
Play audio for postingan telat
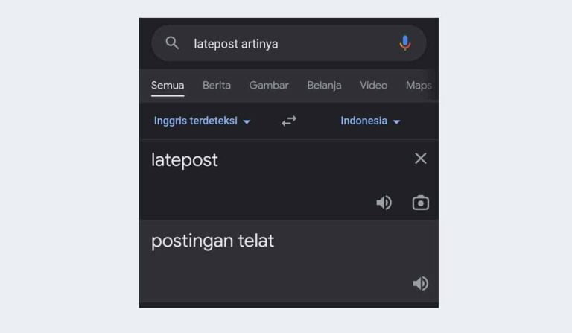[421, 283]
